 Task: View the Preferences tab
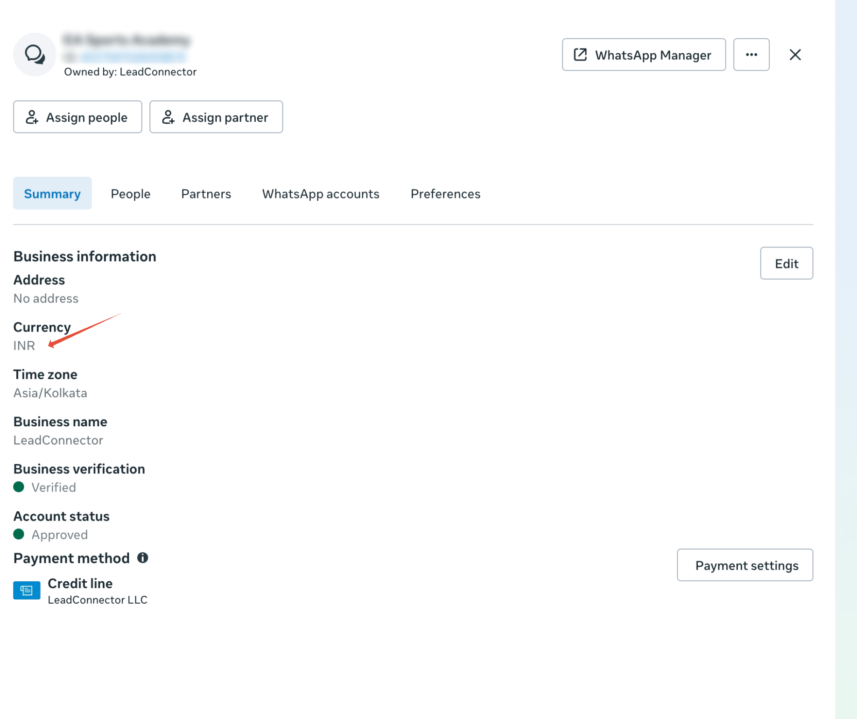(x=445, y=193)
